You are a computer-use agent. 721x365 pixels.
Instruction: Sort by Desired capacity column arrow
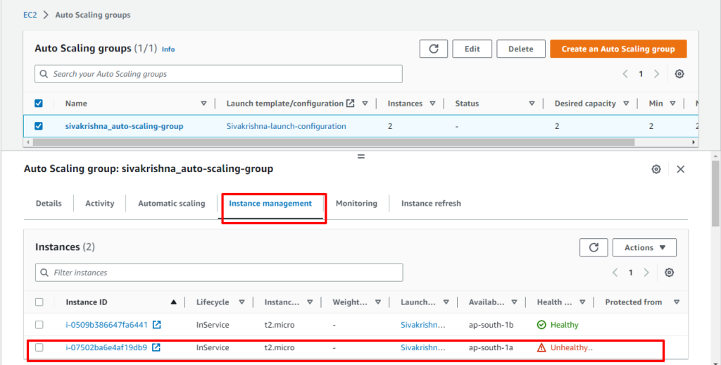626,104
